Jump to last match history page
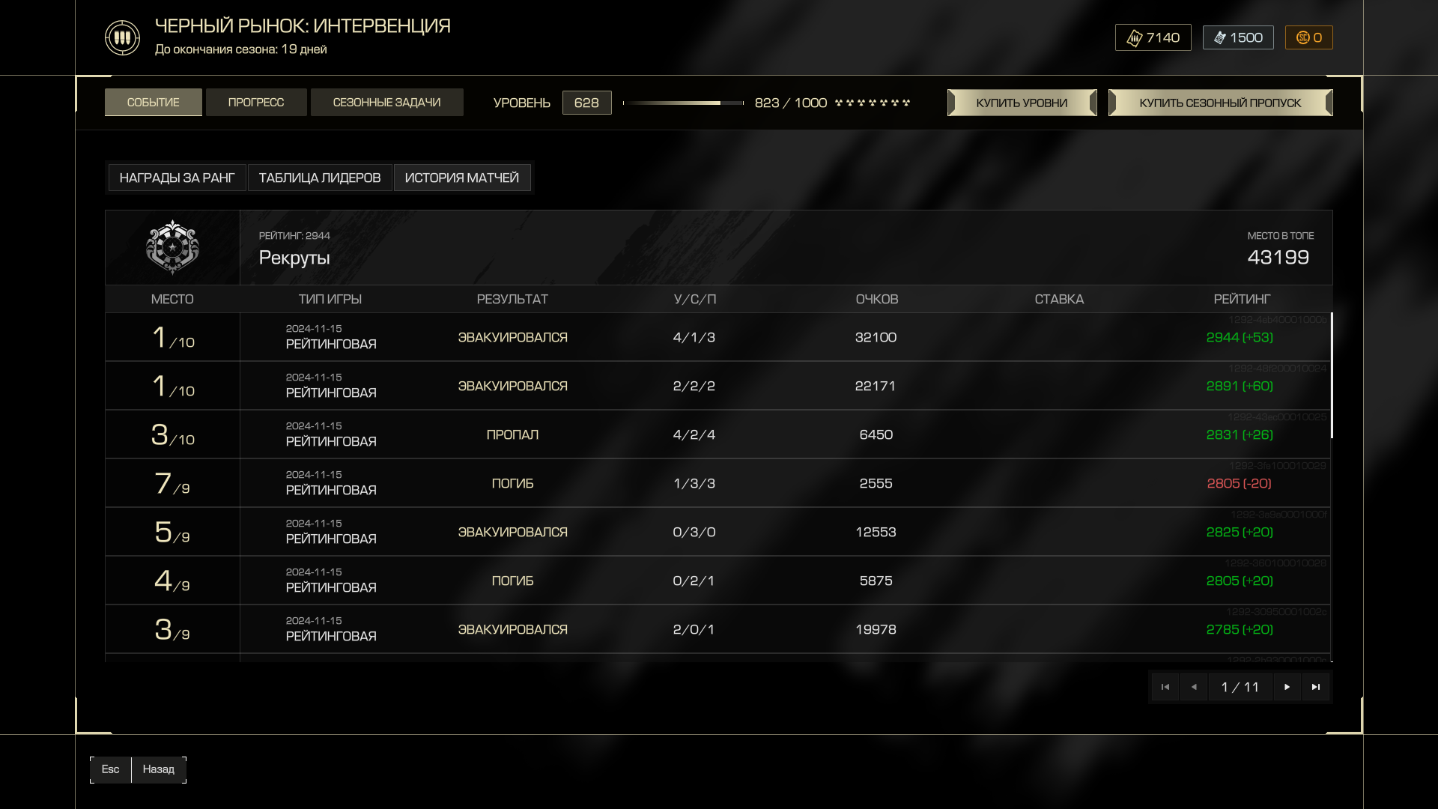Image resolution: width=1438 pixels, height=809 pixels. click(x=1316, y=687)
